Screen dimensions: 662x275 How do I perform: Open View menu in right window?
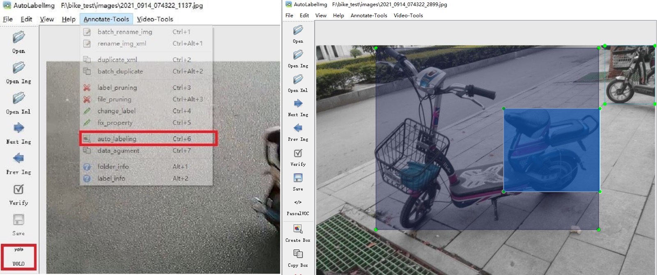(321, 15)
